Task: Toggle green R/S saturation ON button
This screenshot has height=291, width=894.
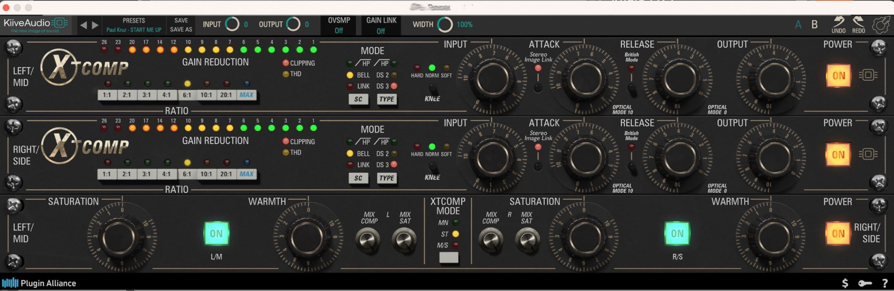Action: pos(677,233)
